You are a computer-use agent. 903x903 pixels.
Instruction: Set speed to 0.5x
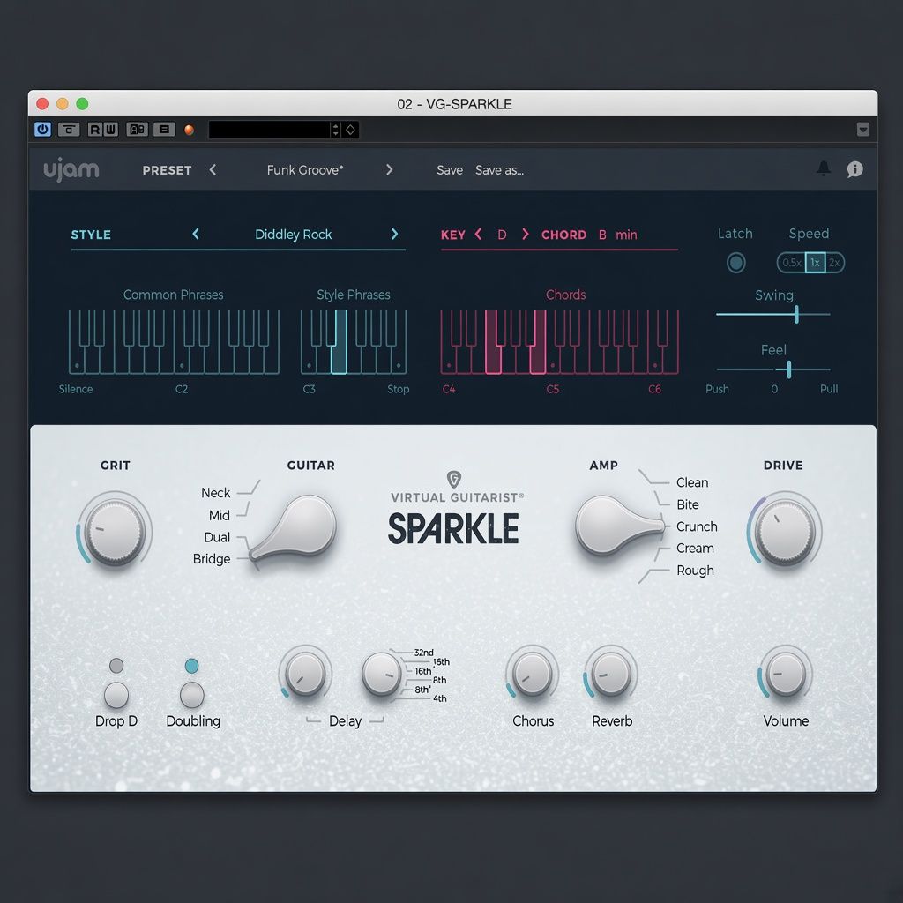[791, 263]
